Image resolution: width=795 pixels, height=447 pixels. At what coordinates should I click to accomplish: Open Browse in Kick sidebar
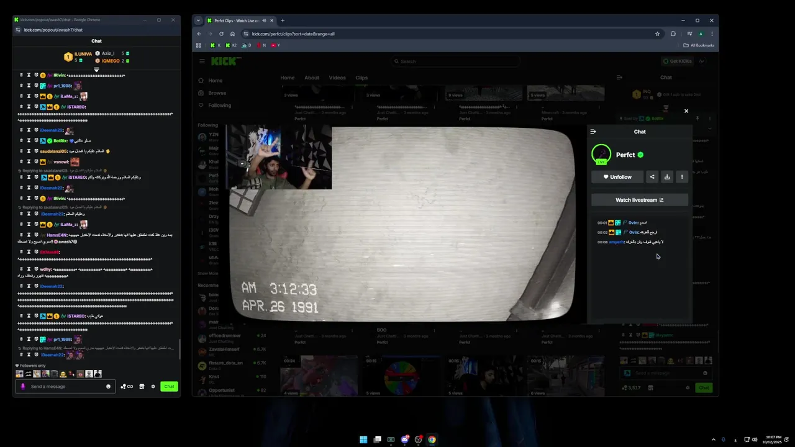pyautogui.click(x=212, y=93)
